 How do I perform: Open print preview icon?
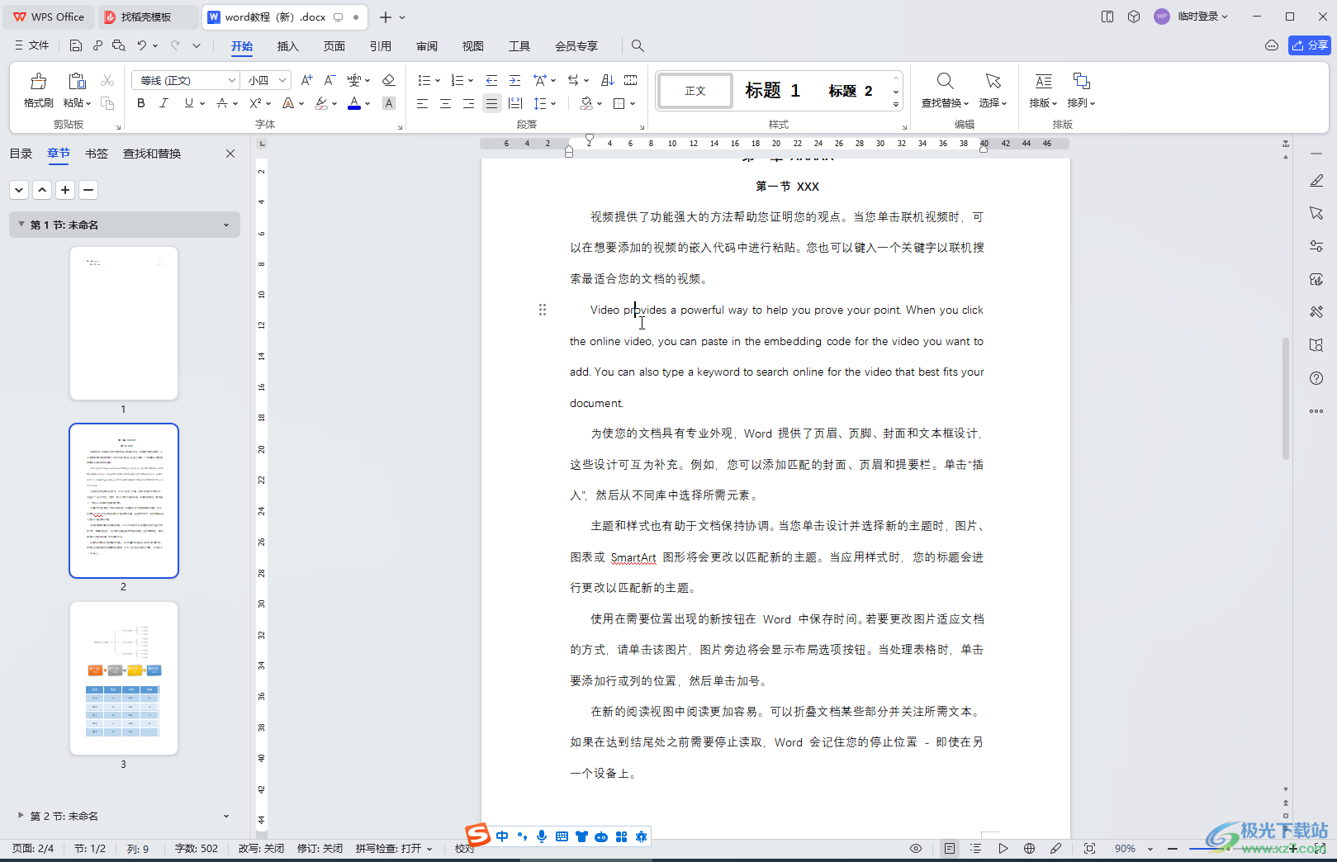(119, 46)
